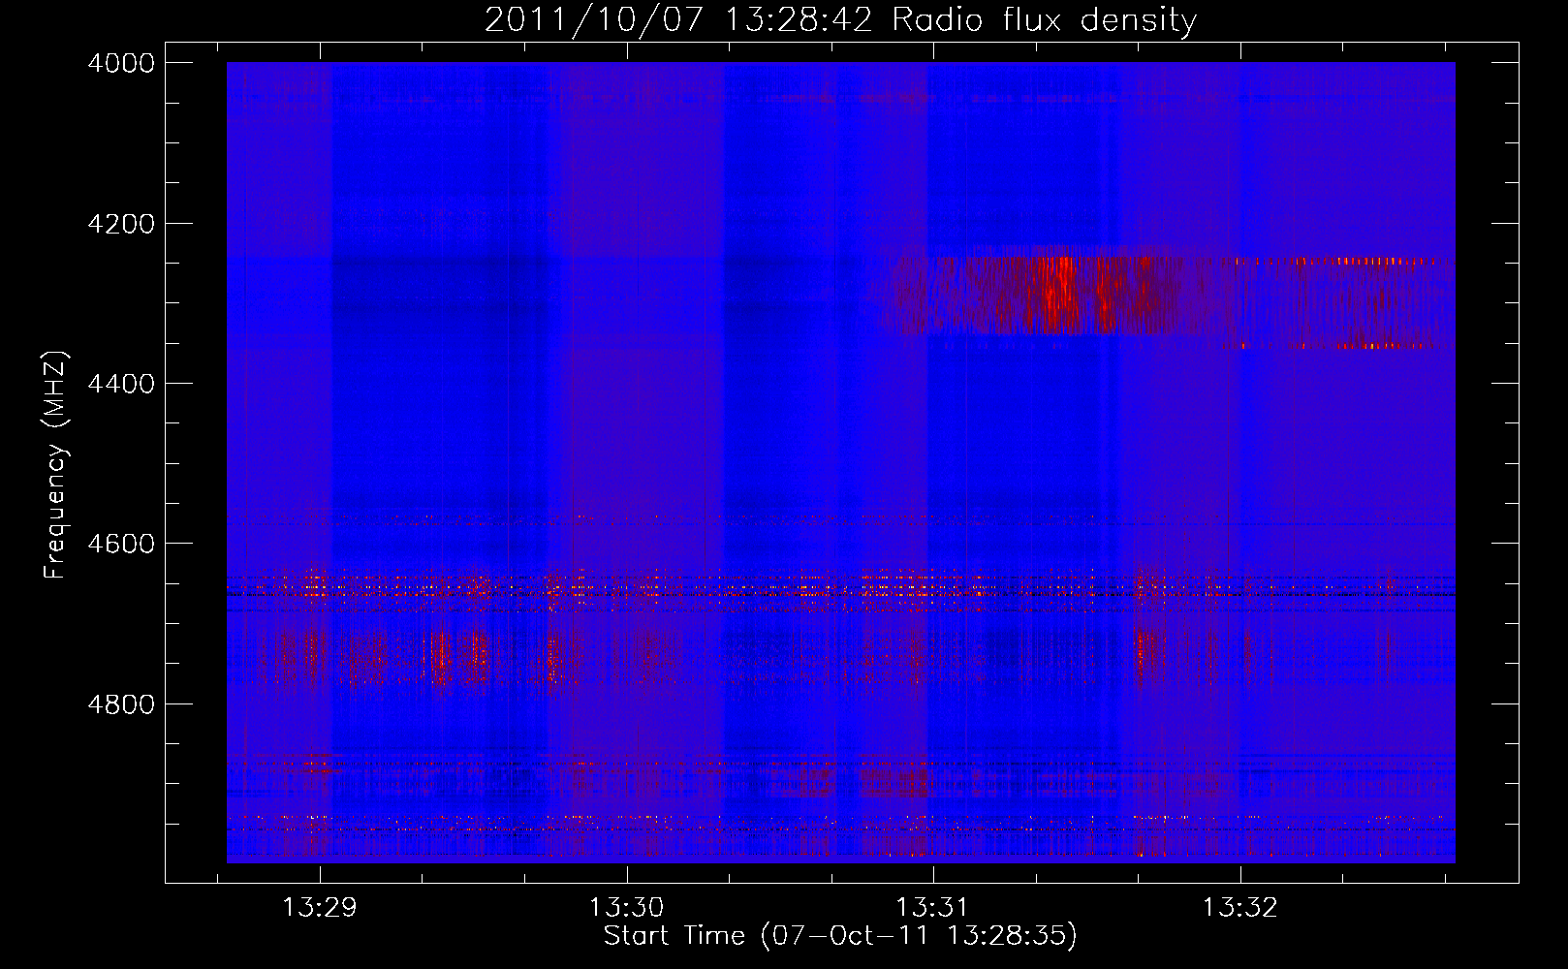Click the 4200 frequency tick label
1568x969 pixels.
[121, 224]
